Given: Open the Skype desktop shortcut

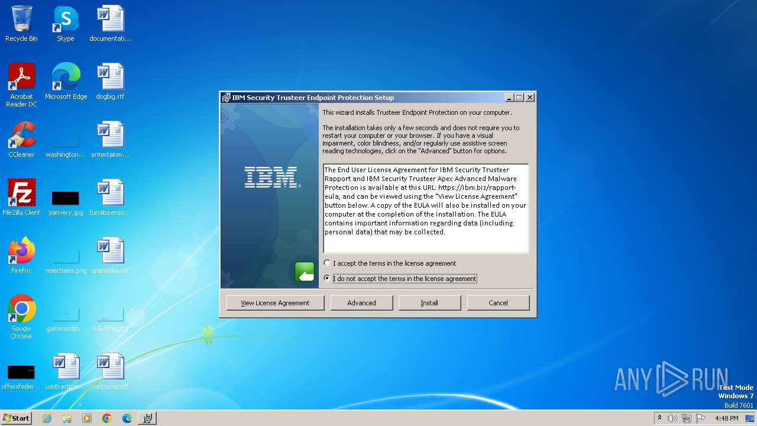Looking at the screenshot, I should coord(66,24).
